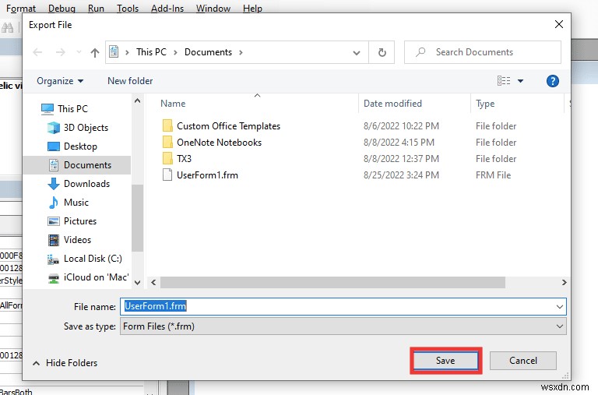This screenshot has height=395, width=598.
Task: Open the Save as type combo box
Action: (x=343, y=326)
